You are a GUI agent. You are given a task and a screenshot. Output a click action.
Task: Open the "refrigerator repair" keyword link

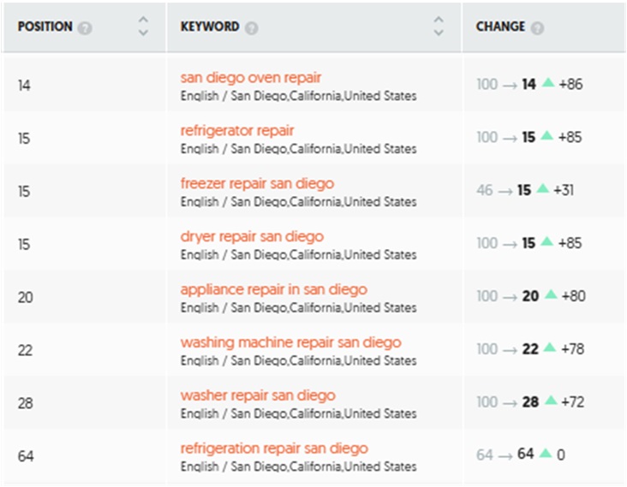pos(237,131)
